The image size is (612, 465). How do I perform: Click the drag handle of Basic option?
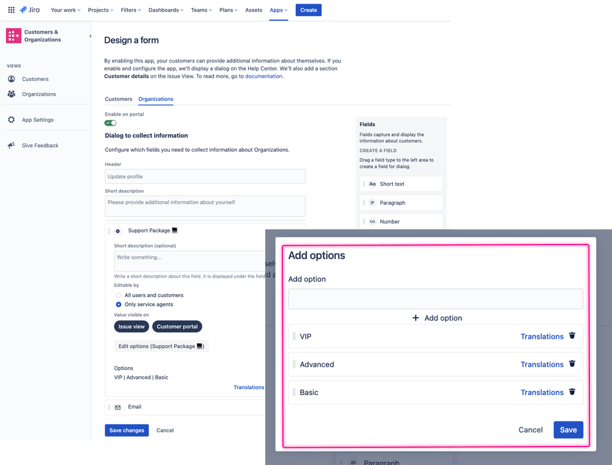pyautogui.click(x=294, y=392)
